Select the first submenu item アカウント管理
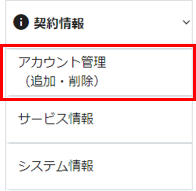Image resolution: width=196 pixels, height=191 pixels. pos(99,72)
